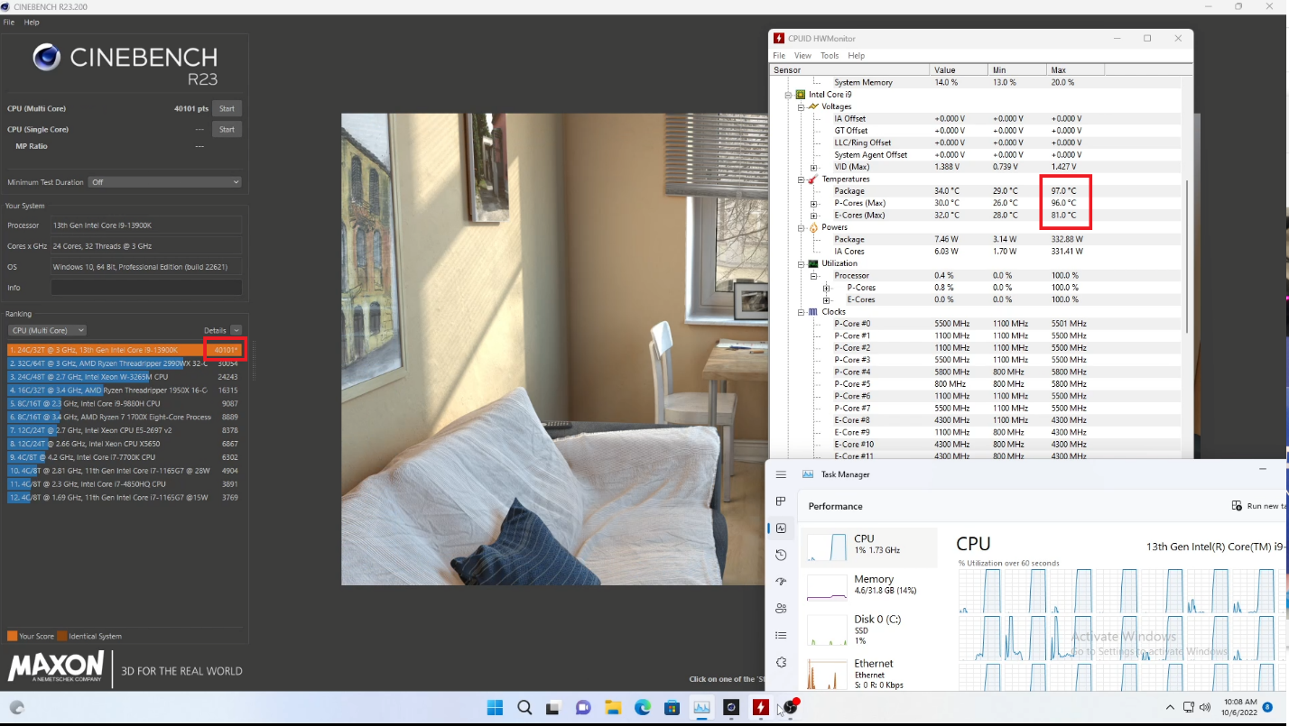1289x726 pixels.
Task: Open Users page in Task Manager sidebar
Action: pos(781,609)
